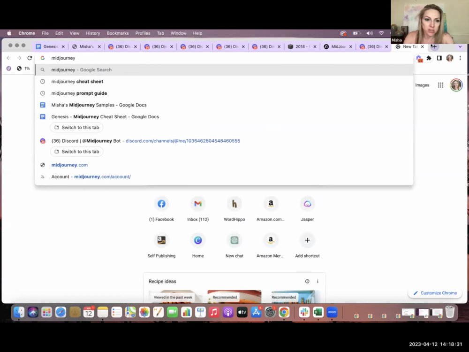Click Customize Chrome button
Screen dimensions: 469x352
click(x=435, y=293)
